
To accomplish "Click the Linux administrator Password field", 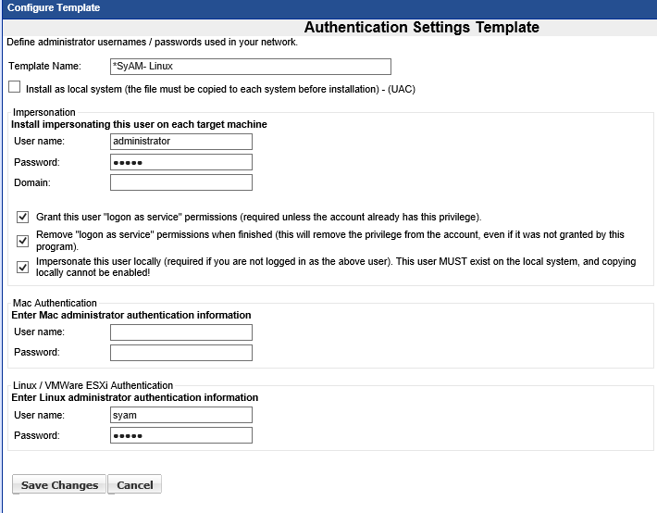I will click(x=180, y=435).
